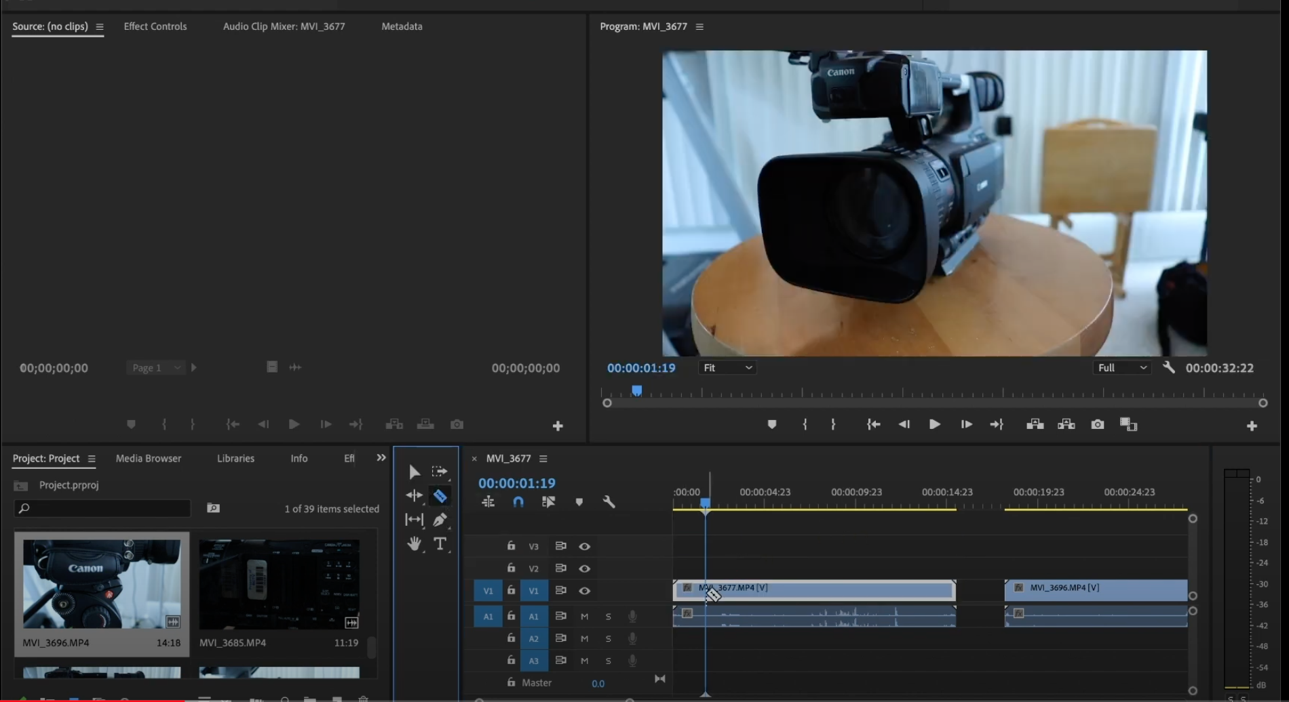The width and height of the screenshot is (1289, 702).
Task: Open Project panel menu
Action: click(x=92, y=459)
